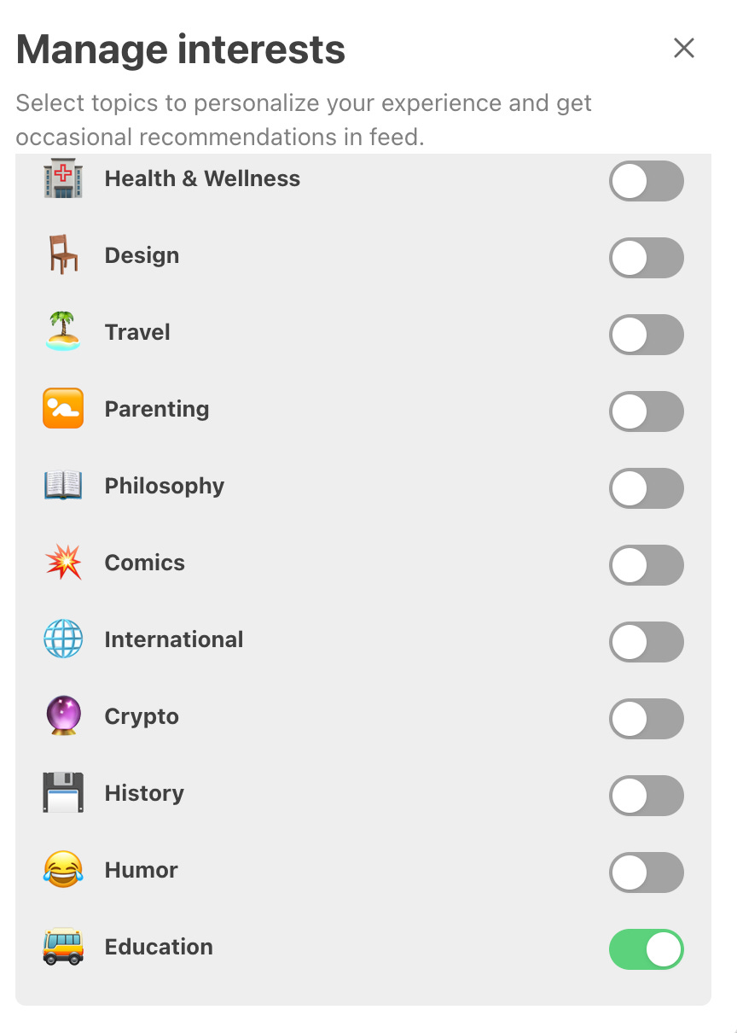Click the chair icon beside Design
Screen dimensions: 737x1033
click(61, 254)
